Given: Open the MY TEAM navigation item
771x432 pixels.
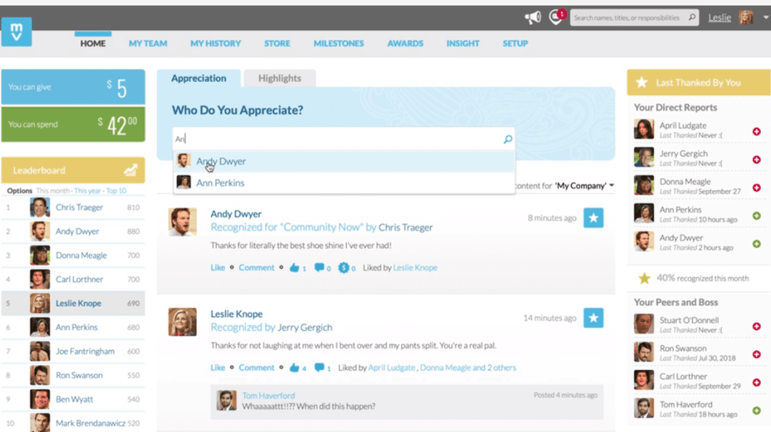Looking at the screenshot, I should pyautogui.click(x=148, y=43).
